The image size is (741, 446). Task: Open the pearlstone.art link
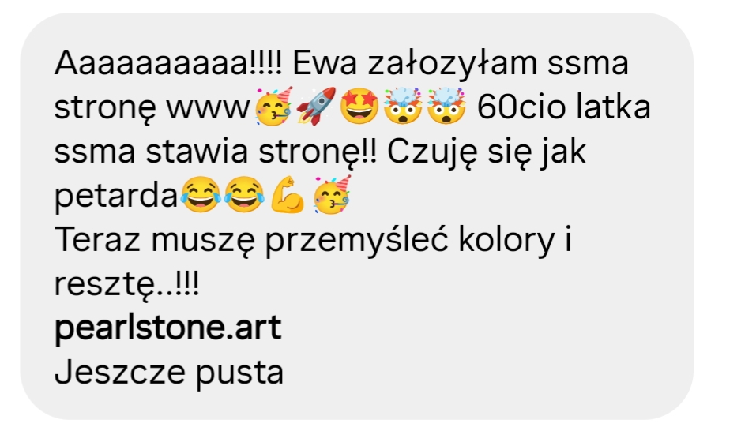(x=168, y=328)
